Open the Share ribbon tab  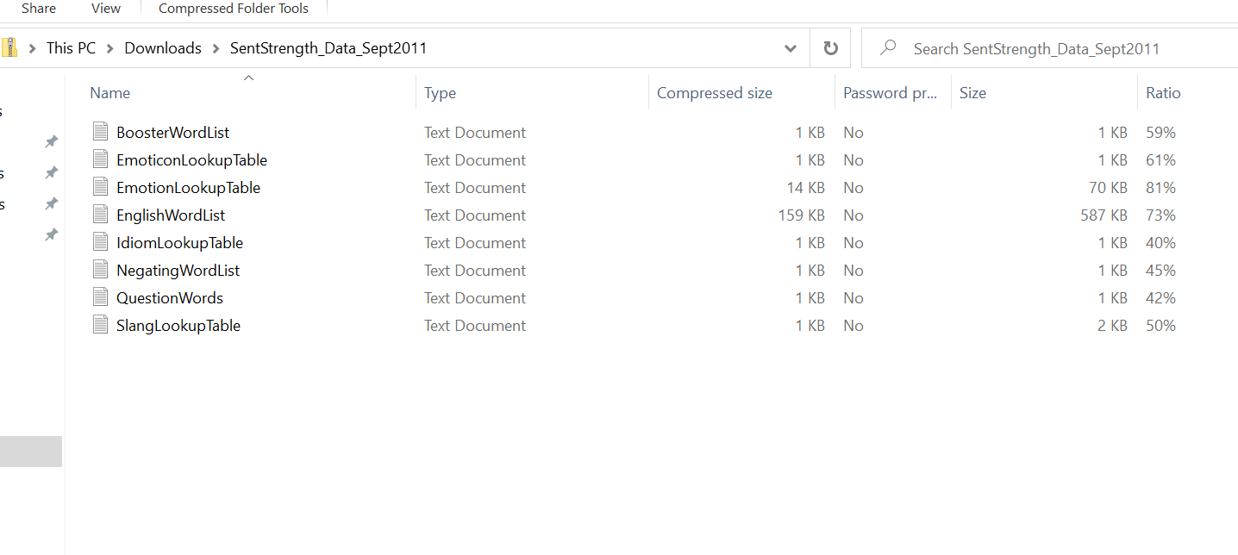click(39, 9)
